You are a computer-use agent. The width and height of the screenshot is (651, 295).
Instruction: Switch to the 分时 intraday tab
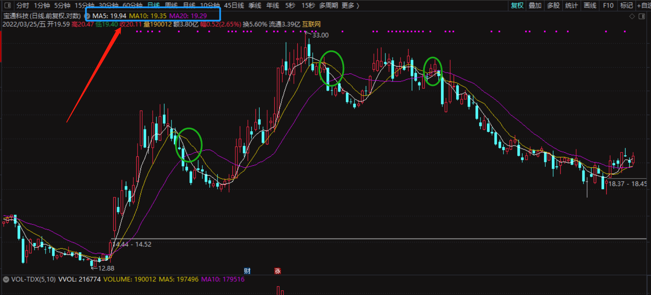pyautogui.click(x=23, y=5)
